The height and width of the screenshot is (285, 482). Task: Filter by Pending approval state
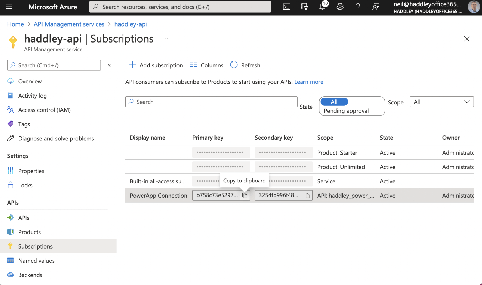346,111
